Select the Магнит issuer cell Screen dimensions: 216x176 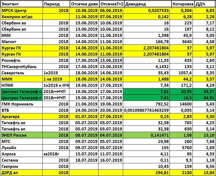pyautogui.click(x=22, y=42)
